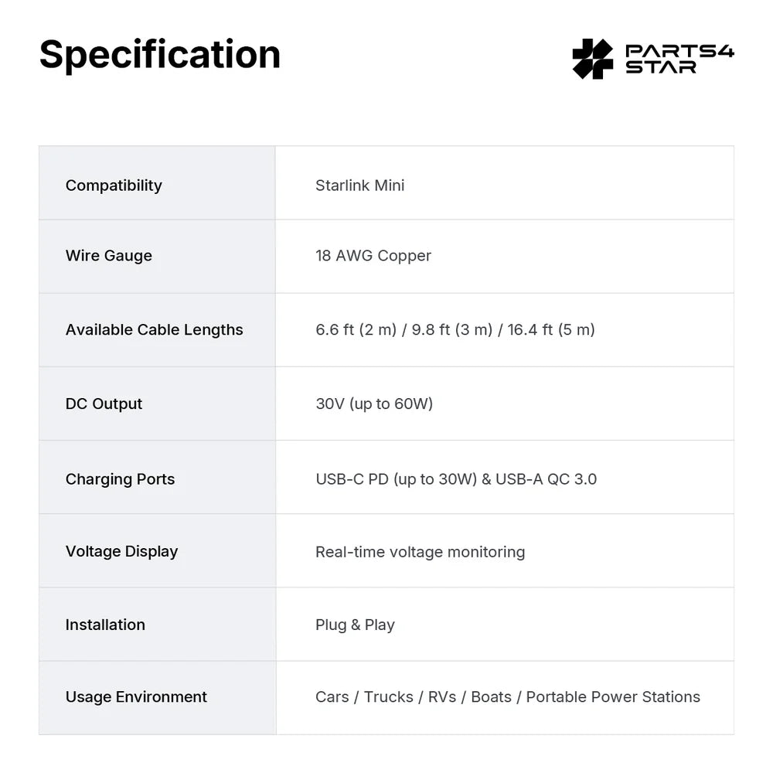773x773 pixels.
Task: Click the PARTS4 STAR brand name text
Action: pyautogui.click(x=679, y=59)
